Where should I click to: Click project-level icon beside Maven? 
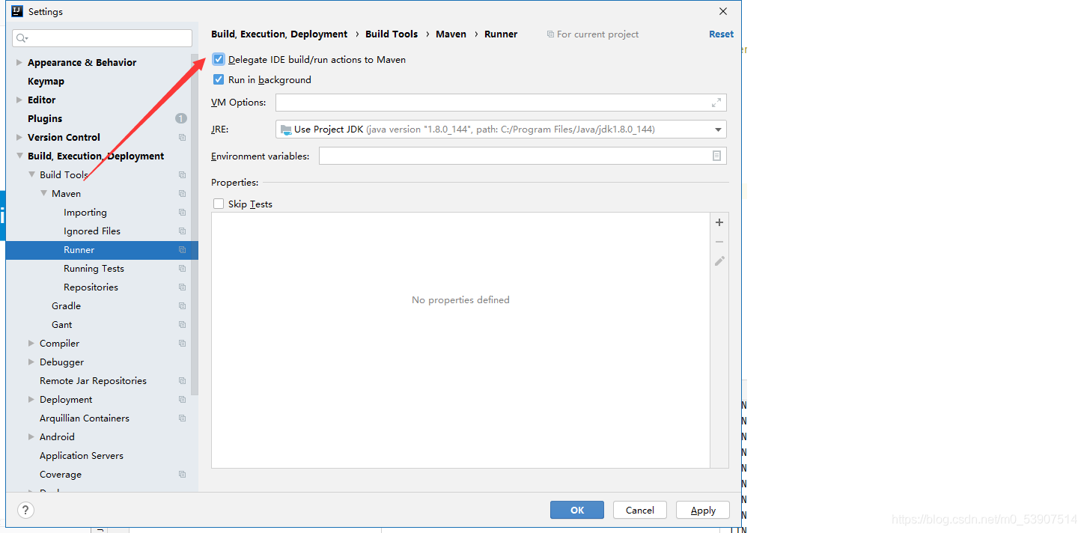point(182,194)
